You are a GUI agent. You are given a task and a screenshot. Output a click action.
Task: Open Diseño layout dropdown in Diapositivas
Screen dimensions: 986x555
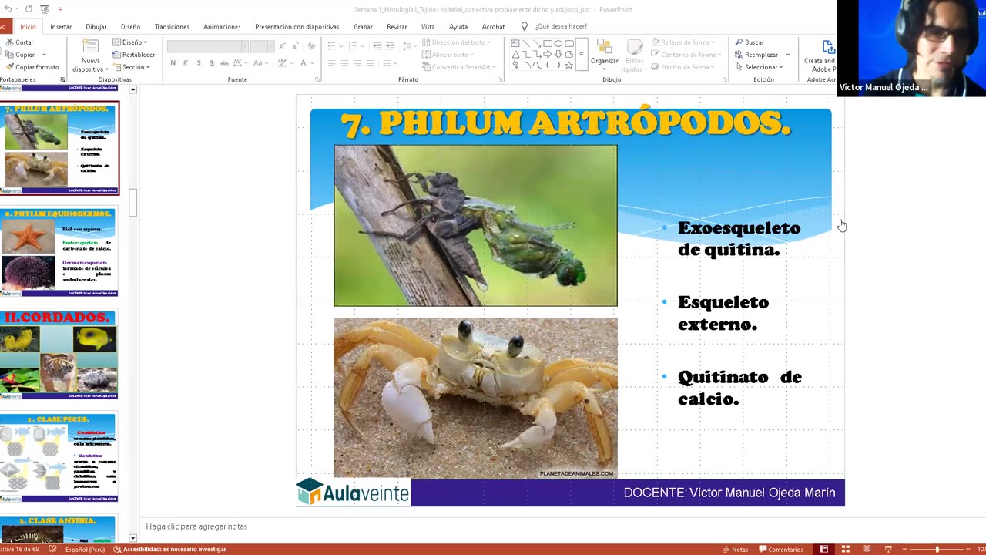(x=129, y=42)
